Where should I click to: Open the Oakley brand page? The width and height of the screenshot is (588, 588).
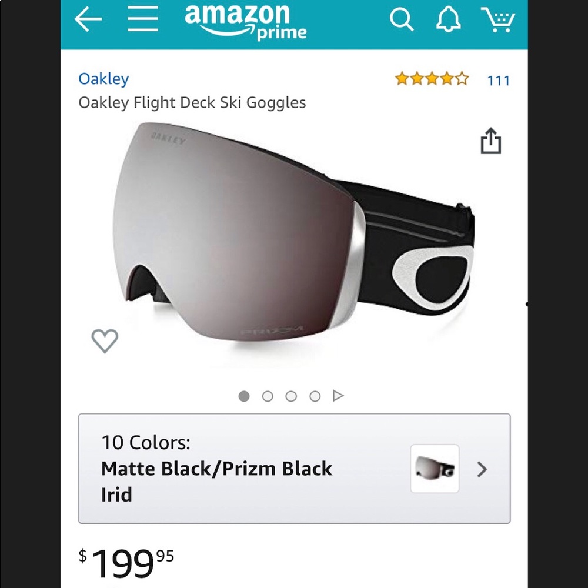click(103, 79)
